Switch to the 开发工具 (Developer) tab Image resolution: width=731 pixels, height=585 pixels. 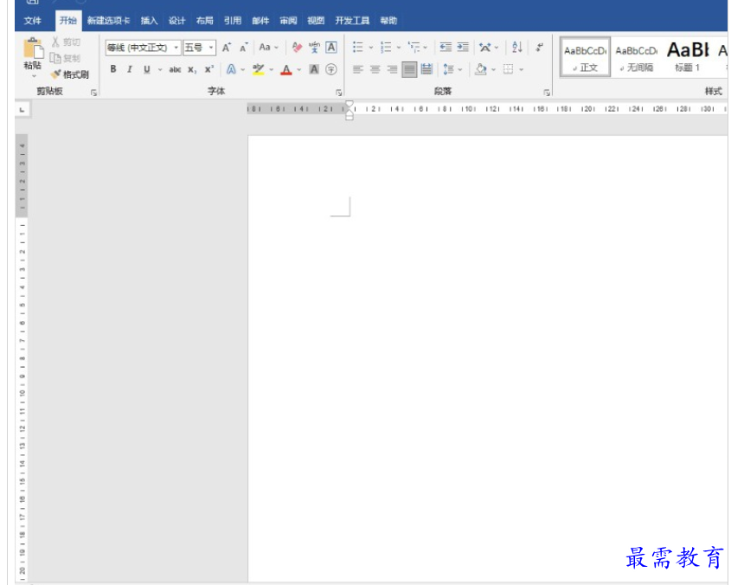point(352,21)
